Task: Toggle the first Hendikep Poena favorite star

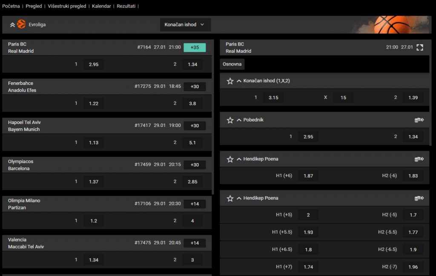Action: 230,159
